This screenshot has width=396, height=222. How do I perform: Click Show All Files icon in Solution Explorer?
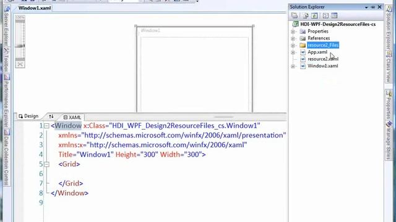tap(306, 15)
